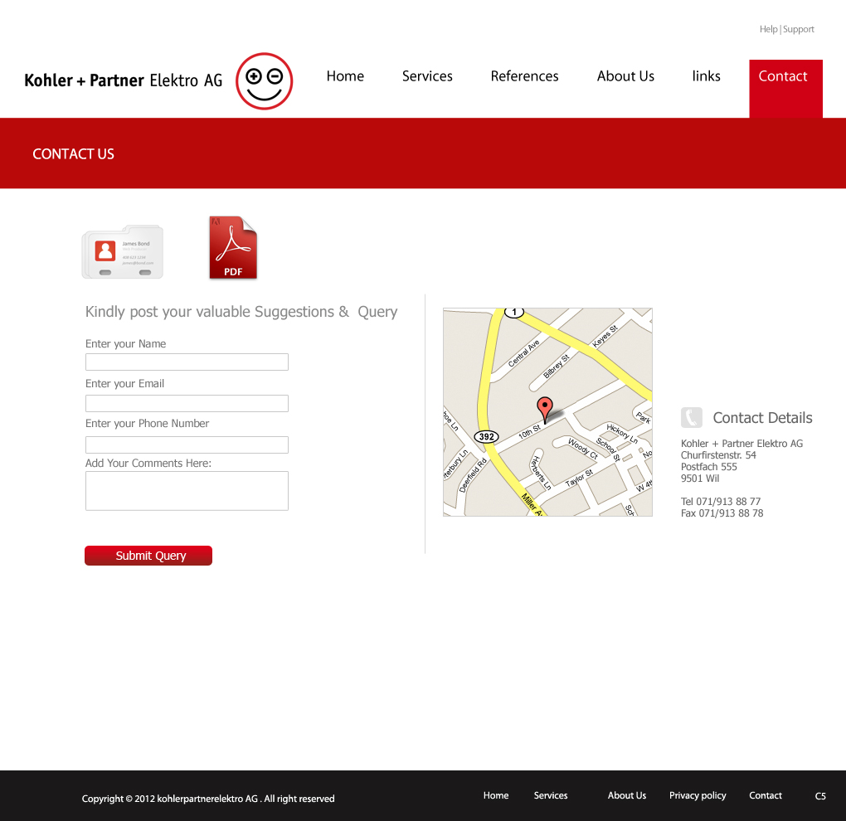Focus the Enter your Name field

point(187,362)
